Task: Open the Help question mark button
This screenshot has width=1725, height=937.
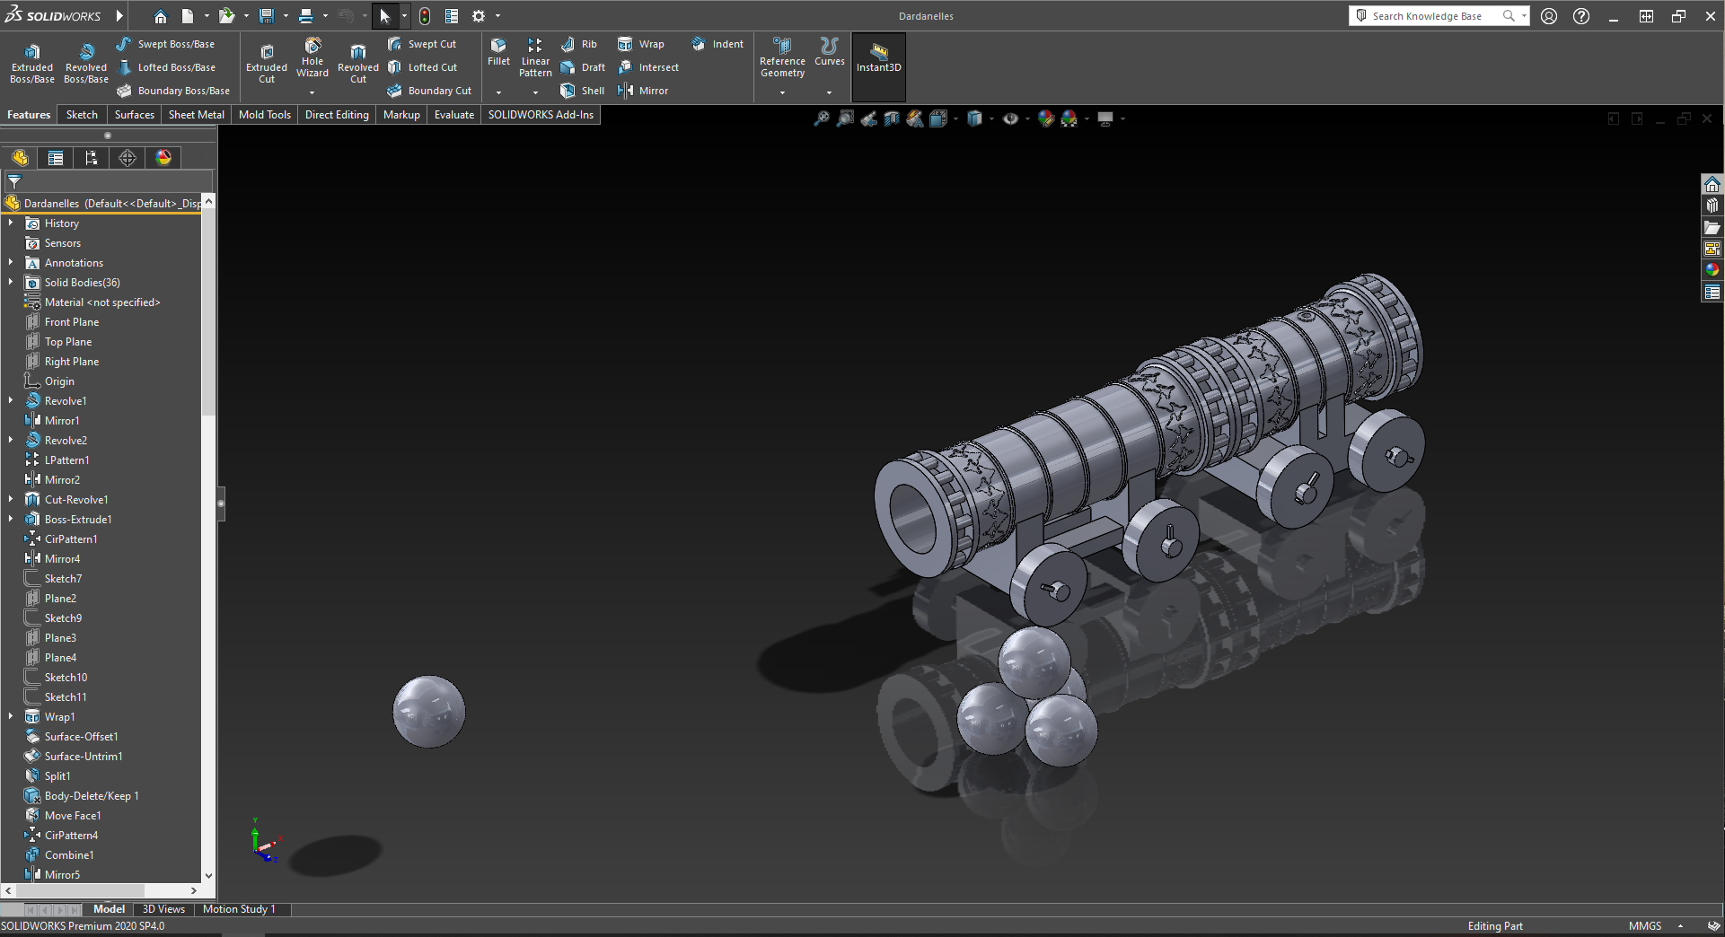Action: click(x=1581, y=16)
